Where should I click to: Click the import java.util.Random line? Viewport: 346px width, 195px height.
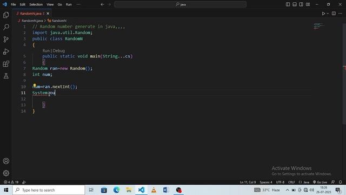point(62,32)
